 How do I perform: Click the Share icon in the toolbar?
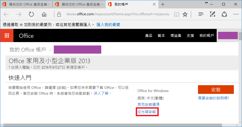224,14
